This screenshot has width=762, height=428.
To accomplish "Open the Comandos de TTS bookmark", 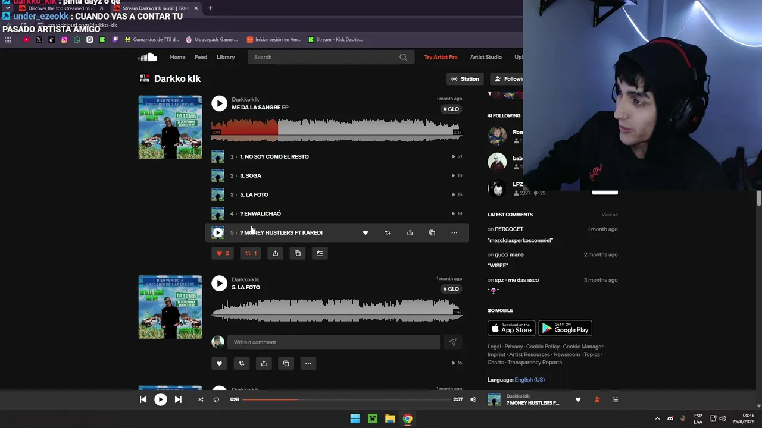I will (x=151, y=40).
